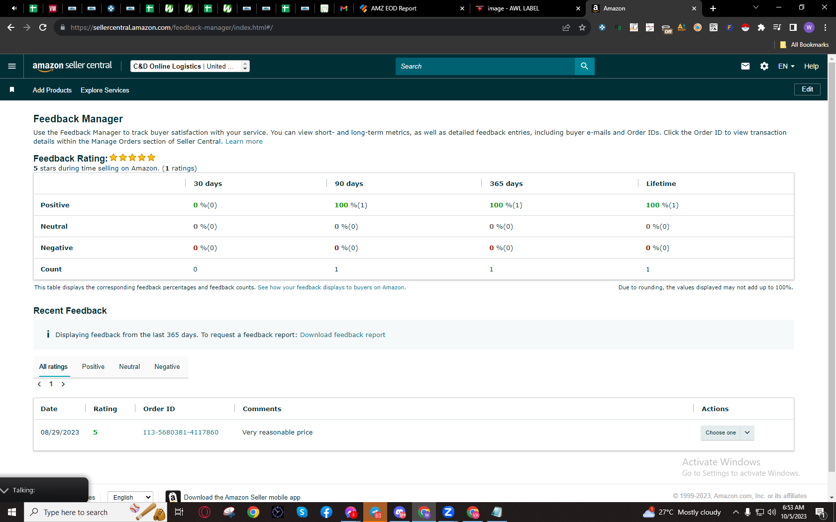Viewport: 836px width, 522px height.
Task: Open the messages envelope icon
Action: click(745, 66)
